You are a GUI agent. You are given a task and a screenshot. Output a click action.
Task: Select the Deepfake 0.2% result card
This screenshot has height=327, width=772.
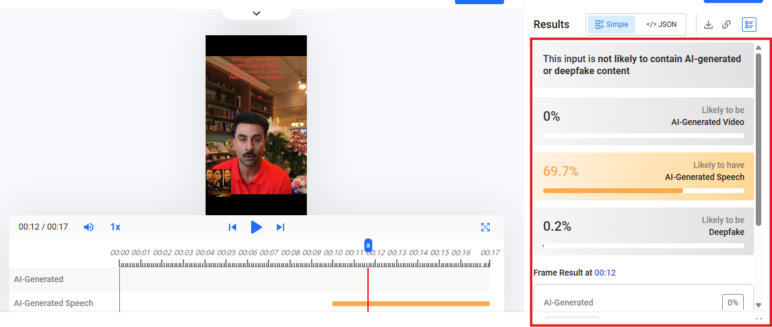click(x=643, y=231)
